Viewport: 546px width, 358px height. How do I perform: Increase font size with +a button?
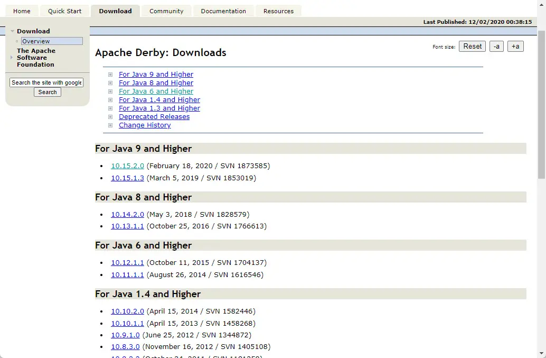(x=515, y=47)
